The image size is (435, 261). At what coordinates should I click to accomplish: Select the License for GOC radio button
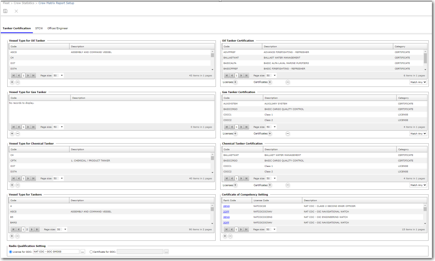[11, 252]
